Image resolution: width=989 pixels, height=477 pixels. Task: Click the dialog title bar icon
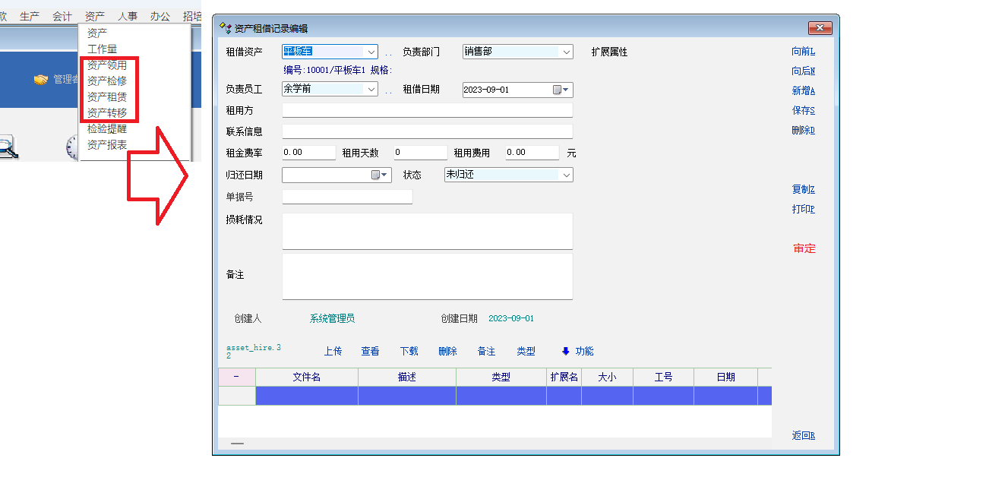pyautogui.click(x=225, y=28)
